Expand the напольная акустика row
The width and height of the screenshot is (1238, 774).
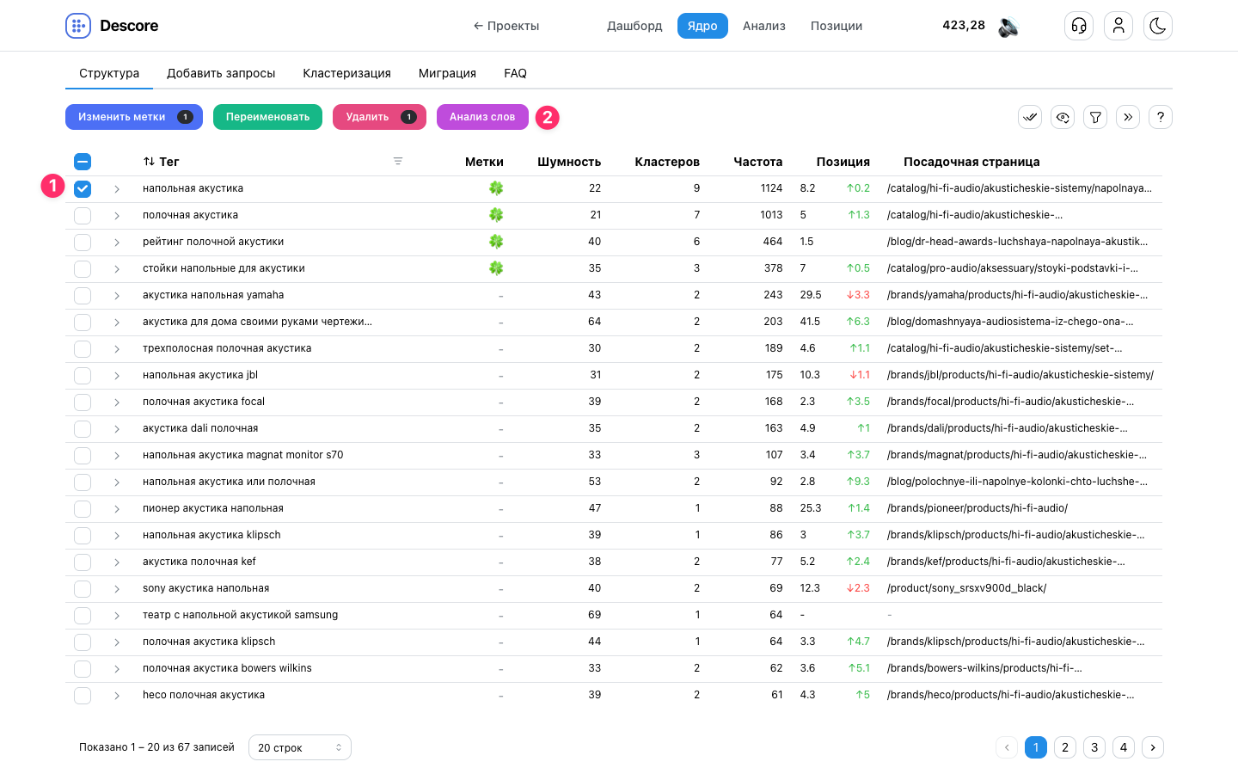click(x=117, y=189)
